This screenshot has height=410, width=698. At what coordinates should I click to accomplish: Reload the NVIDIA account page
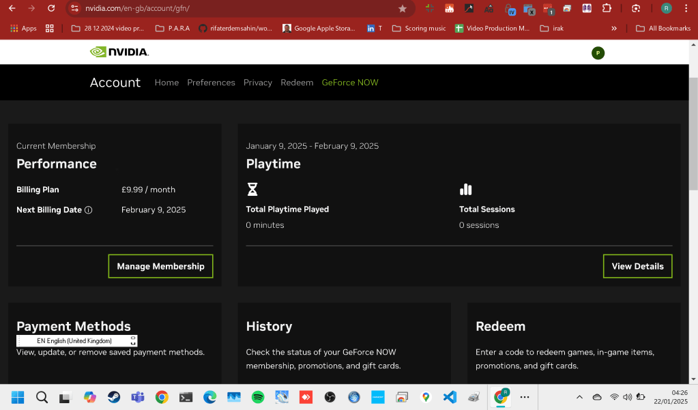coord(51,8)
